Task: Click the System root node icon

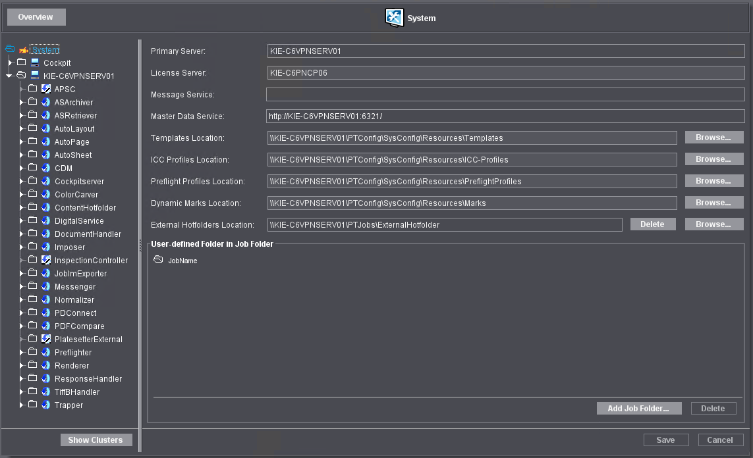Action: coord(24,49)
